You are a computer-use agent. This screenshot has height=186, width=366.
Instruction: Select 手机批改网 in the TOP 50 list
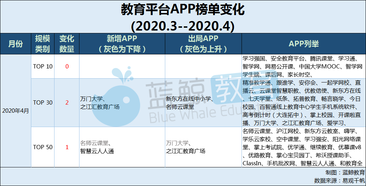pos(281,164)
